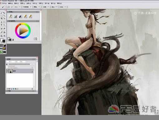
Task: Open the 图层 (Layers) menu
Action: coord(22,3)
